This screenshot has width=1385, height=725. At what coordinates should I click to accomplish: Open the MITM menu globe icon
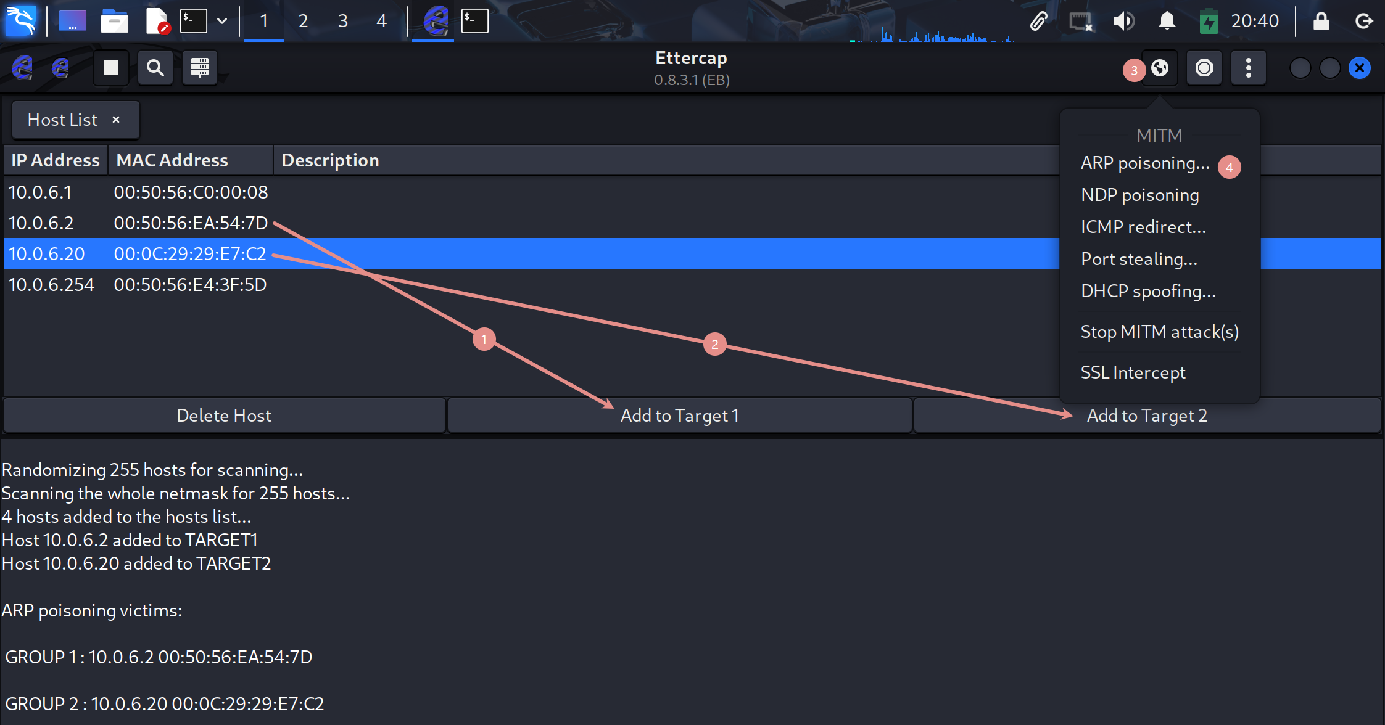coord(1160,68)
